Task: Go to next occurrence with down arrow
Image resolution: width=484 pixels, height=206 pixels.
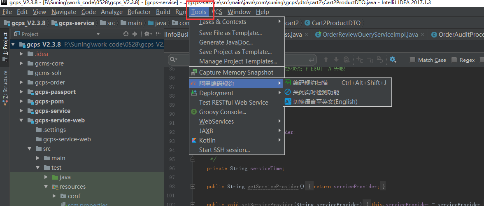Action: 336,60
